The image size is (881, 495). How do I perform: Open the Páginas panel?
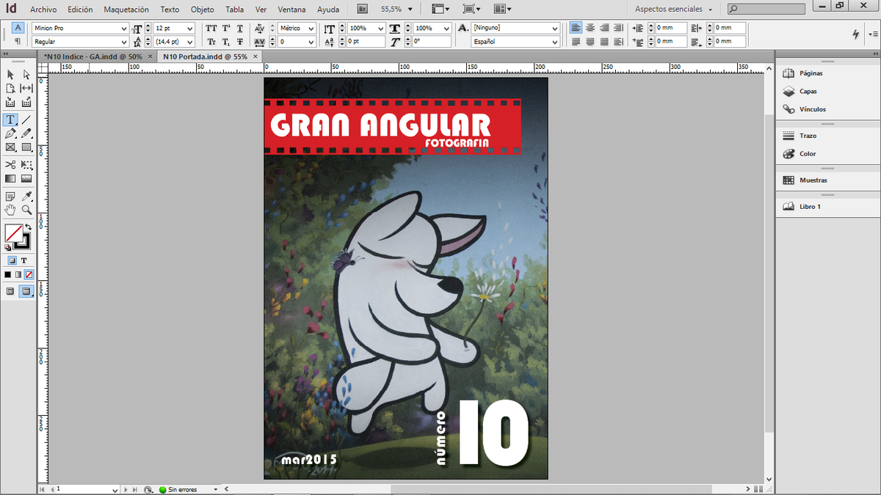(811, 73)
